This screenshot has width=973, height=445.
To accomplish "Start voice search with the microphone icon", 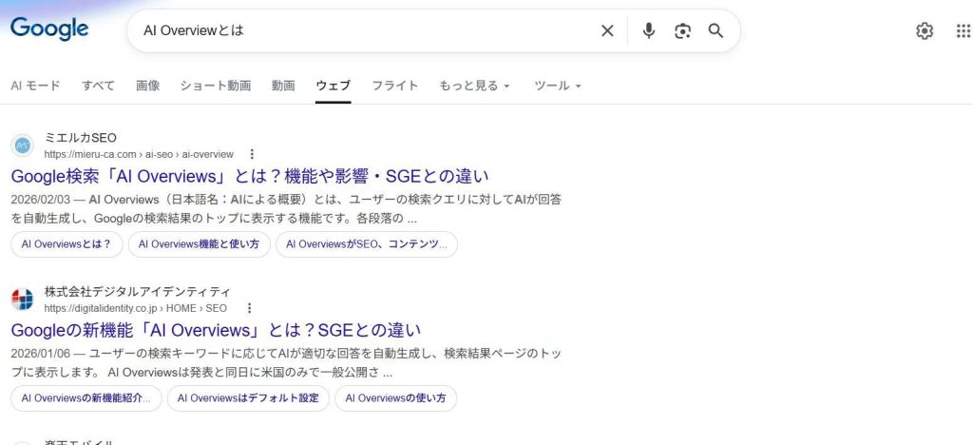I will click(649, 31).
